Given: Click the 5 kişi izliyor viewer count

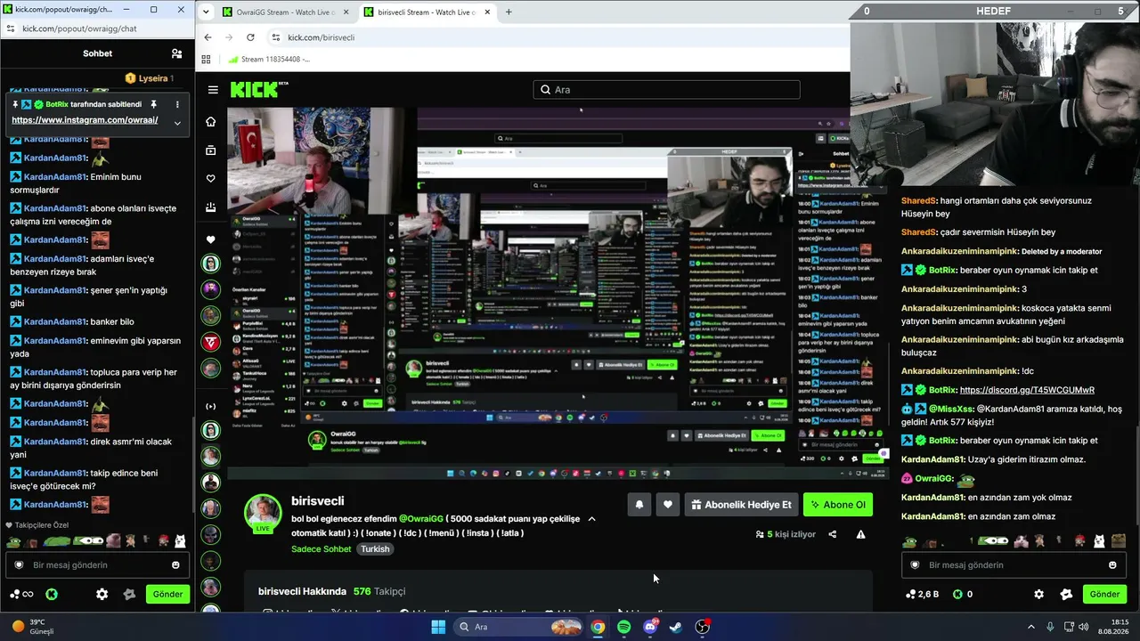Looking at the screenshot, I should pos(786,534).
